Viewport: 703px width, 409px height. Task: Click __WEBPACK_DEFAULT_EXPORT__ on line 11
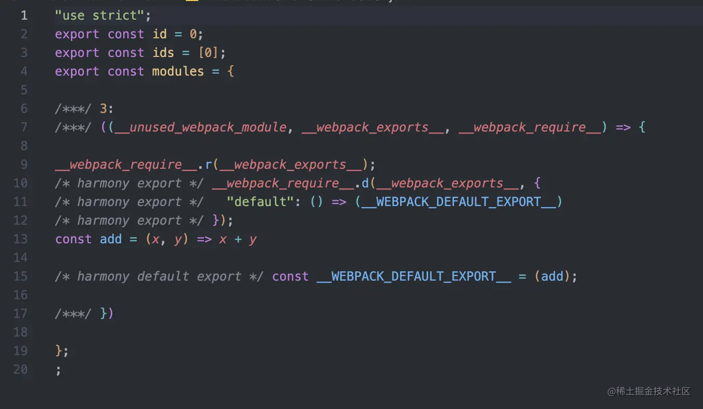(x=459, y=202)
